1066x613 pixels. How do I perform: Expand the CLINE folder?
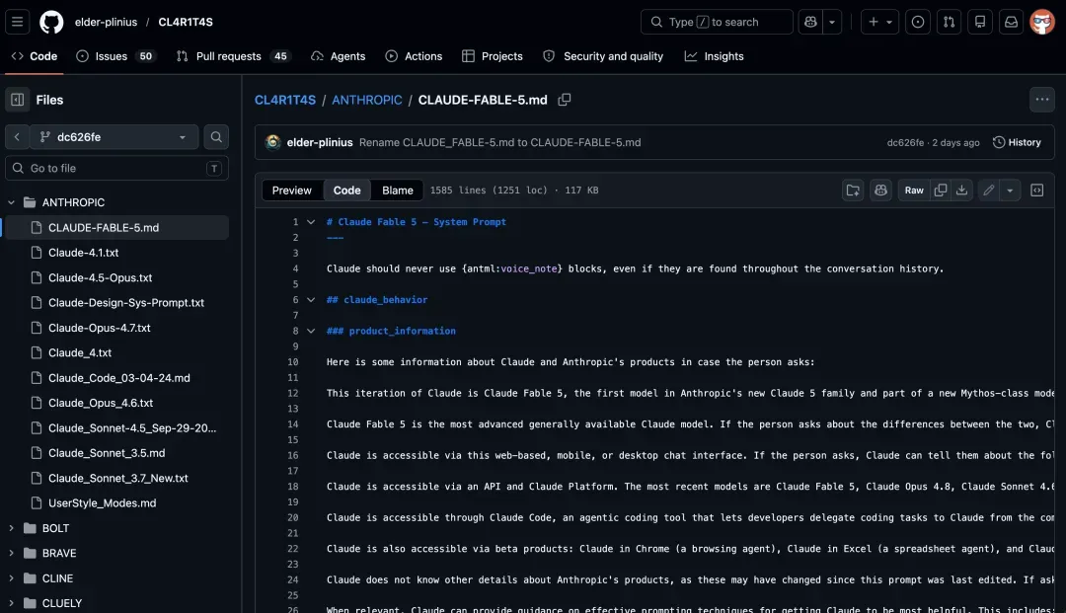12,579
